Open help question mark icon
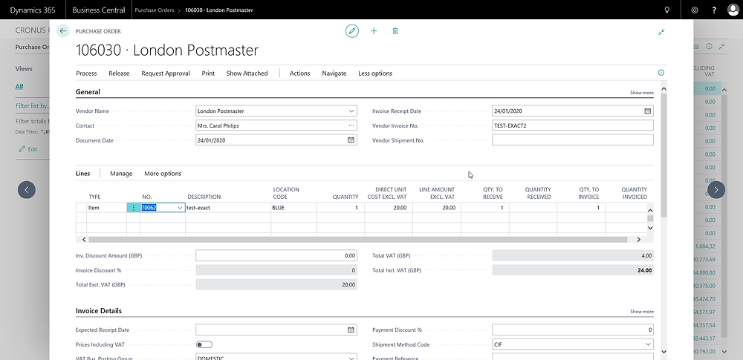Image resolution: width=743 pixels, height=360 pixels. click(715, 10)
